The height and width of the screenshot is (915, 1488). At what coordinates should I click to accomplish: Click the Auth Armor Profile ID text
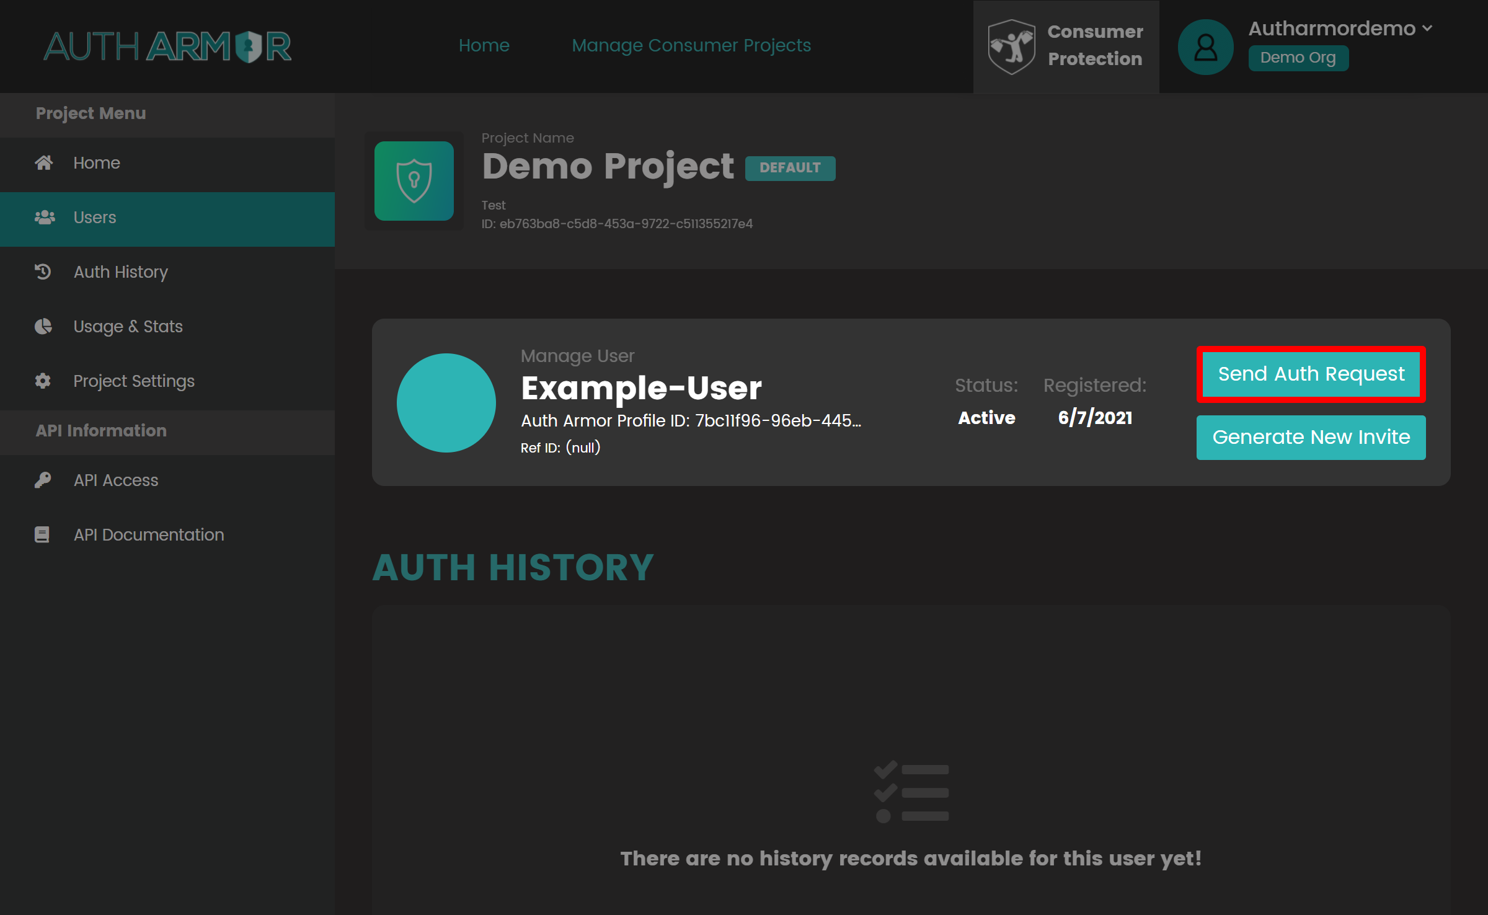(x=691, y=421)
